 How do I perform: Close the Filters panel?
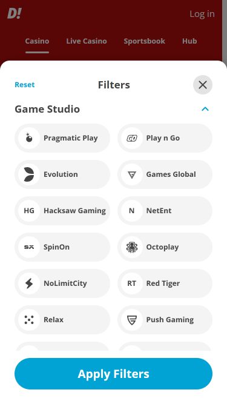(203, 85)
